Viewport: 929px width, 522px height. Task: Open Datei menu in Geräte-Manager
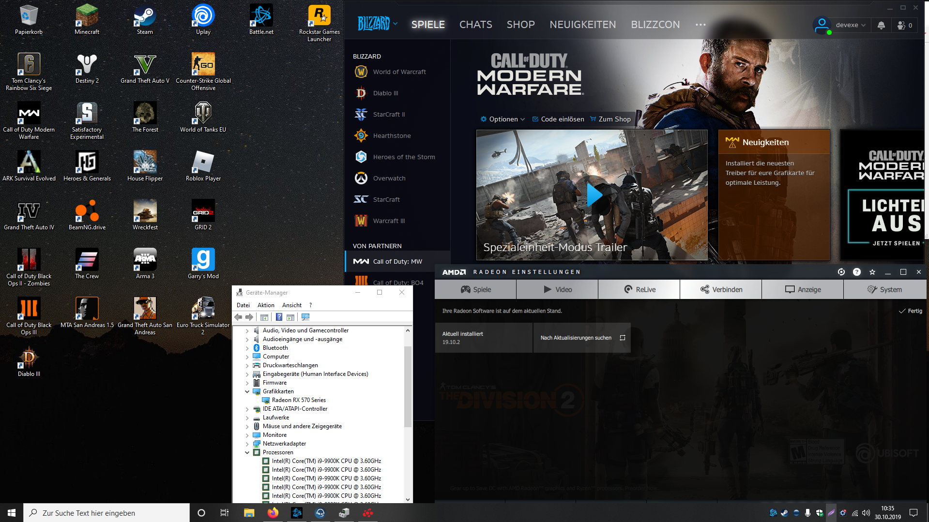coord(243,305)
